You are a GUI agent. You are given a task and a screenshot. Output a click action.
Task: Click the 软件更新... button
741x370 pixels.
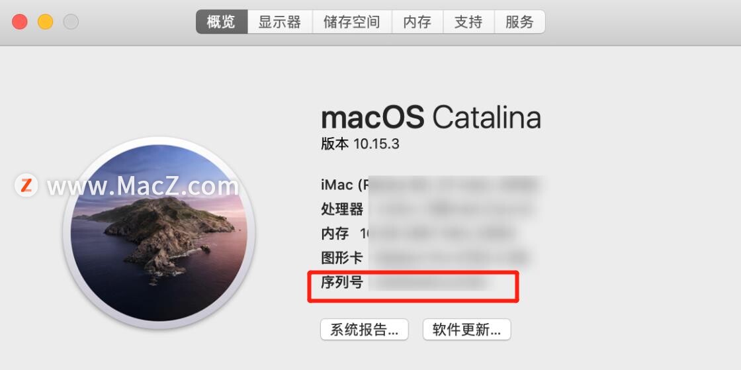467,330
